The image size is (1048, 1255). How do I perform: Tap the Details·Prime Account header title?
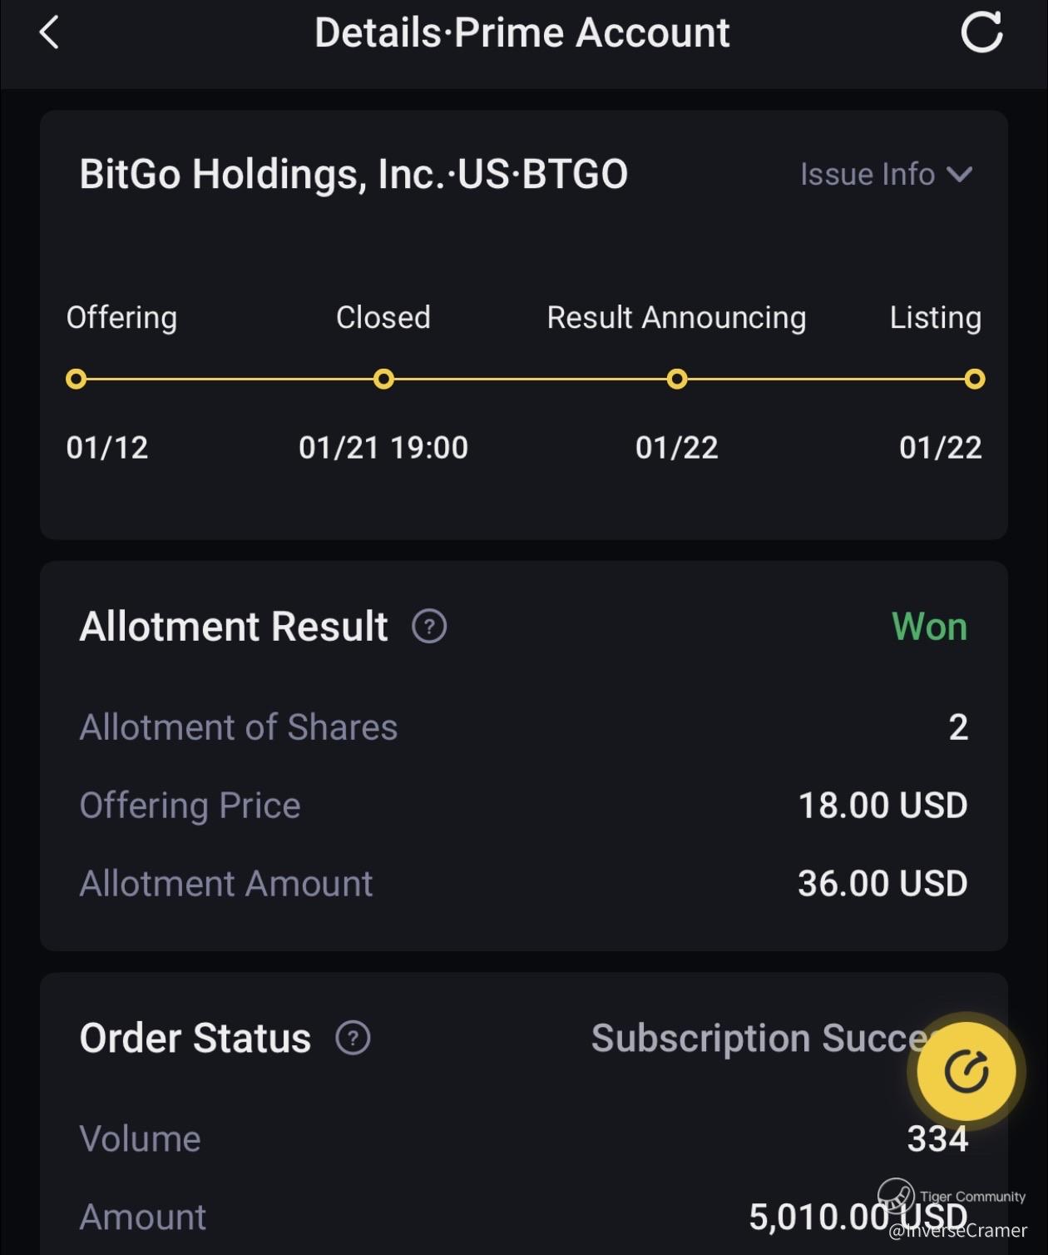pyautogui.click(x=522, y=33)
